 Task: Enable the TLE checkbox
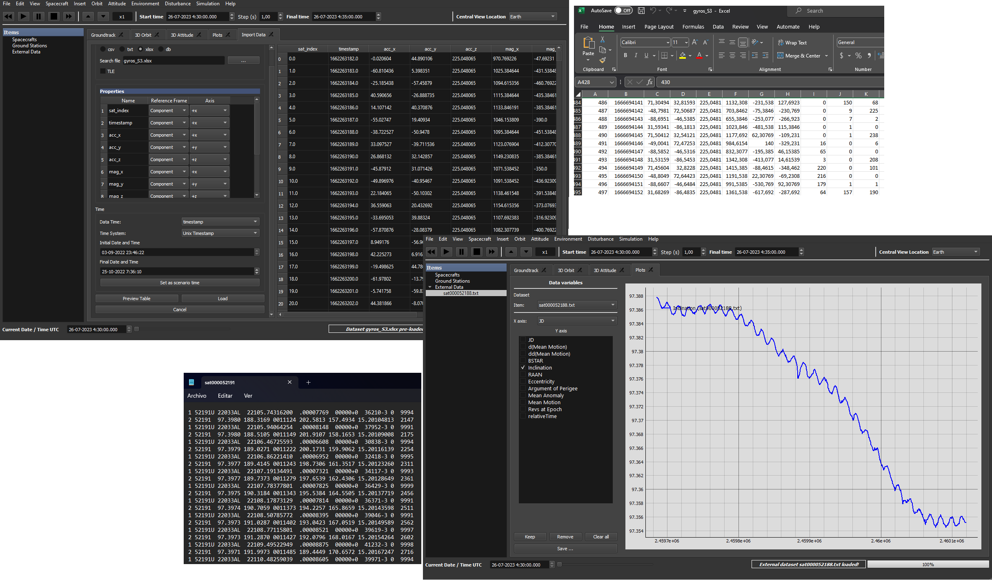[103, 71]
